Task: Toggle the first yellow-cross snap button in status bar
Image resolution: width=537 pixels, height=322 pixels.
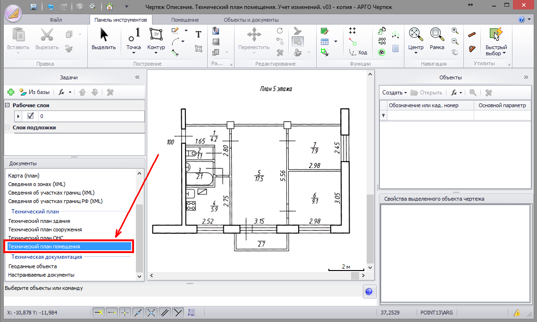Action: tap(99, 313)
